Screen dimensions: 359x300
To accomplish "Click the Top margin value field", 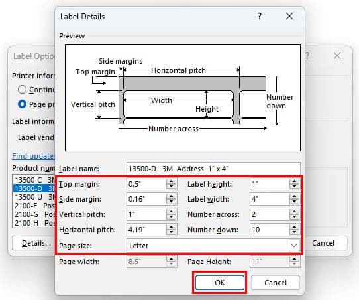I will (146, 184).
